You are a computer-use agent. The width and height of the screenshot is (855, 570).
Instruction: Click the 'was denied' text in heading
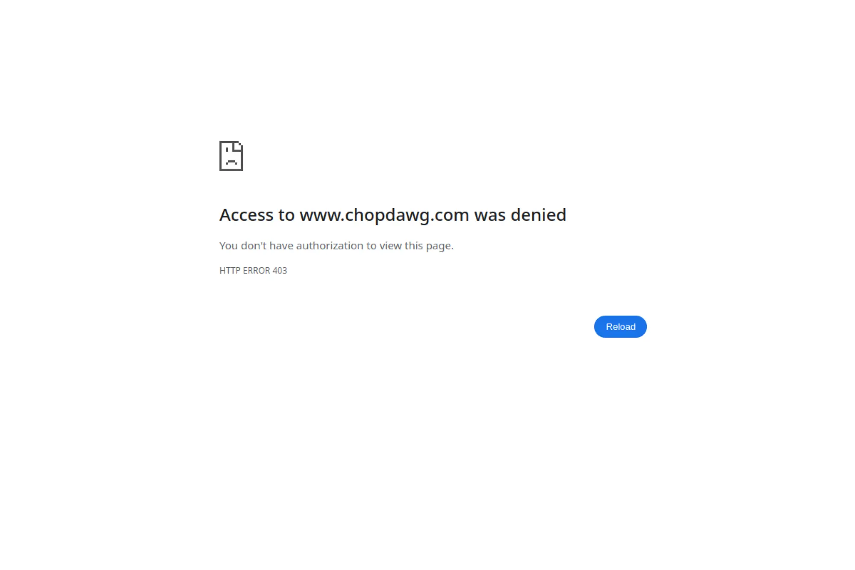point(520,215)
